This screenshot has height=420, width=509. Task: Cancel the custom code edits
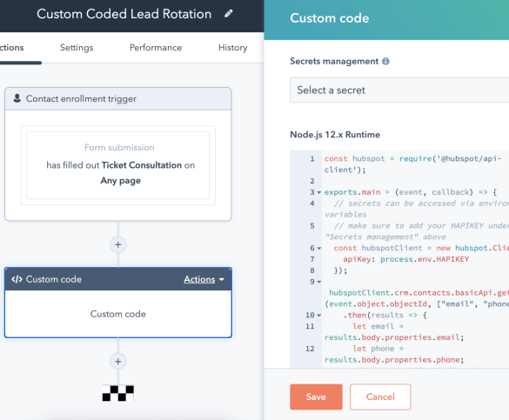(x=380, y=397)
